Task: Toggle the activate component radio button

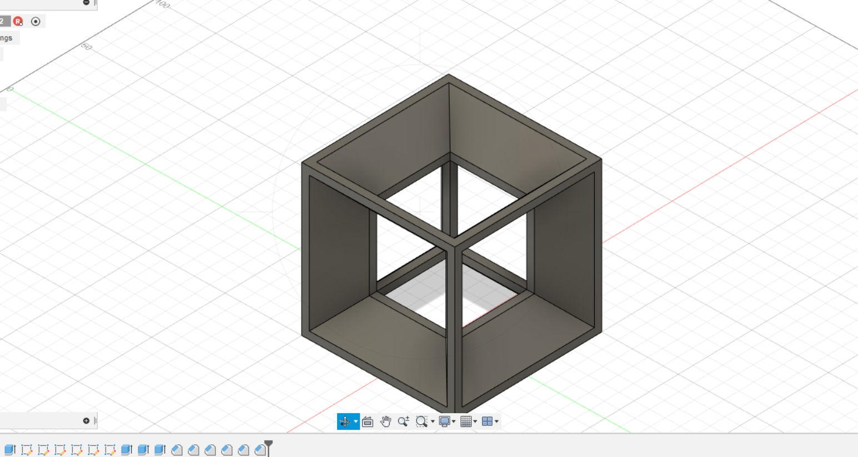Action: [x=36, y=22]
